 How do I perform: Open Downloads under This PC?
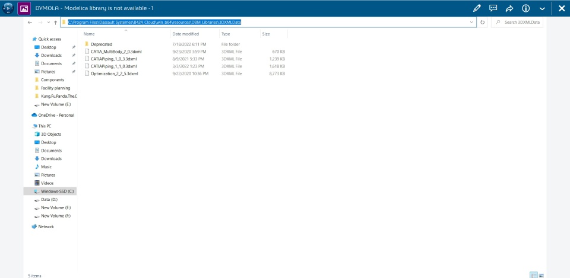(x=51, y=159)
